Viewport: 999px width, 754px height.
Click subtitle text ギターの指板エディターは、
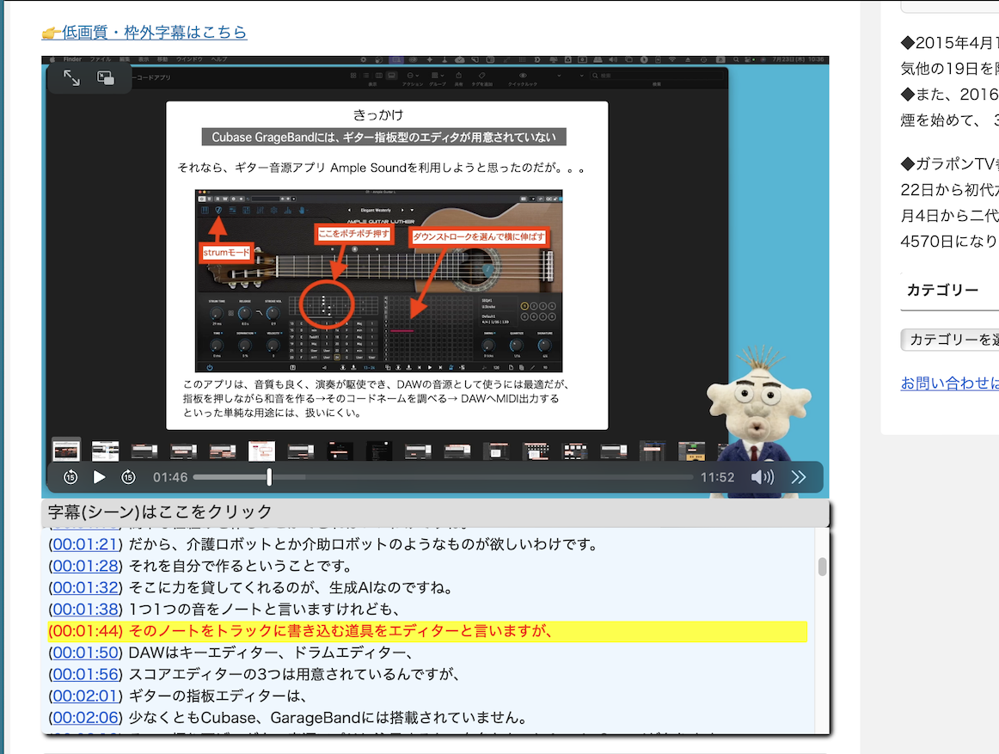coord(218,696)
